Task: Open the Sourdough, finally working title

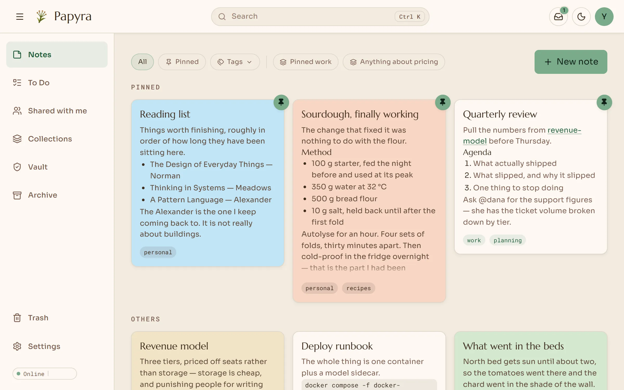Action: (360, 114)
